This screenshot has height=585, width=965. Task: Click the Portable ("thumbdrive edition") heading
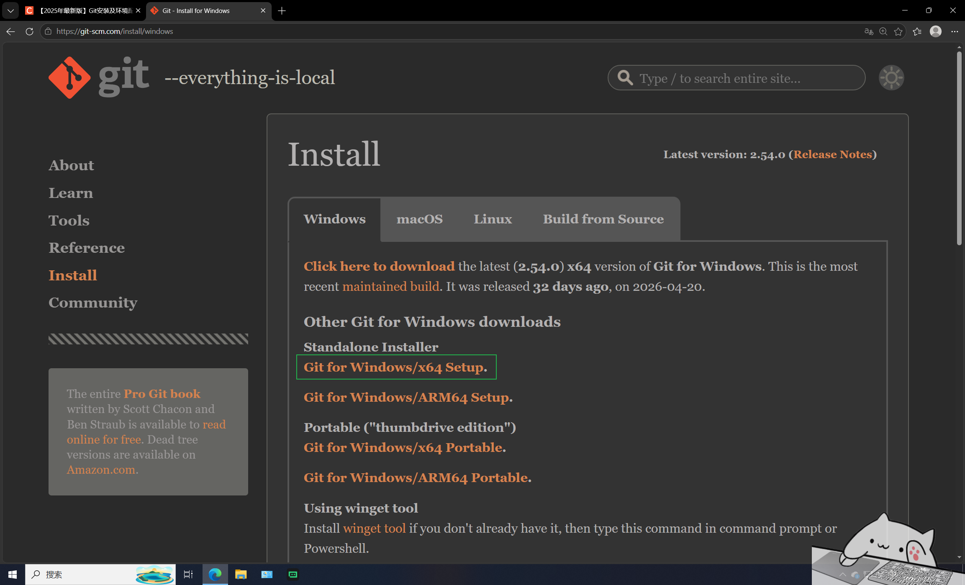pos(410,427)
